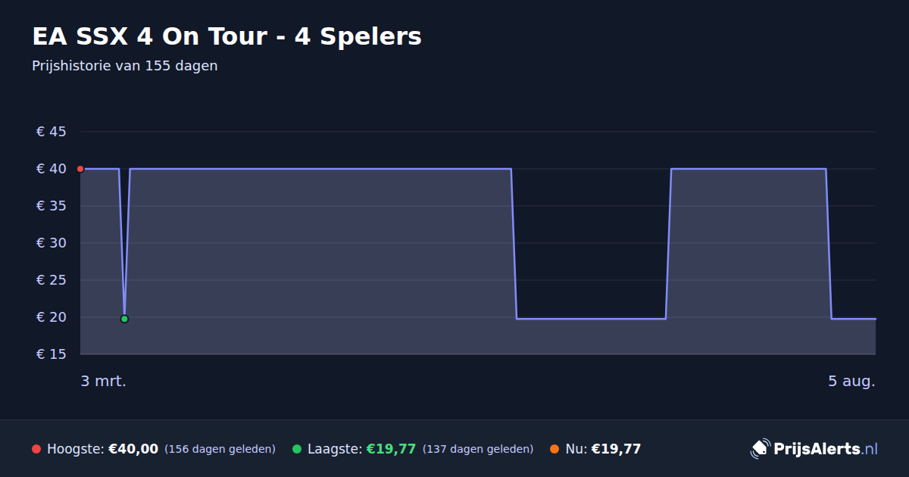Click the green dot beside Laagste
The image size is (909, 477).
[297, 449]
